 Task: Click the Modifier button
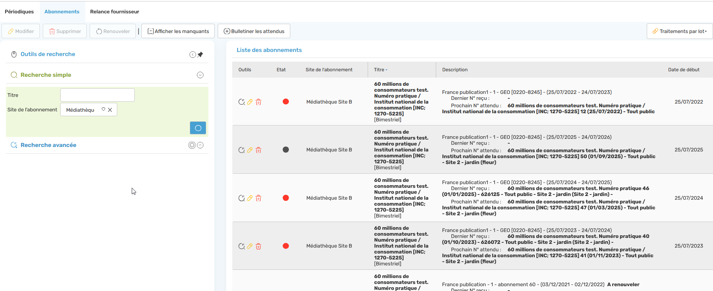(21, 31)
